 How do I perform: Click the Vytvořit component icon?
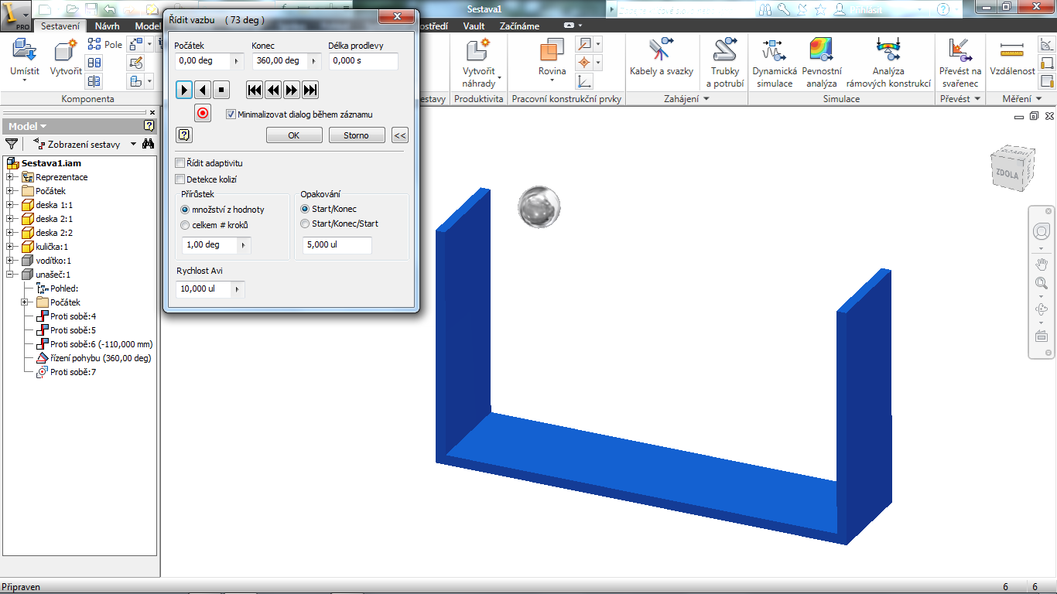click(x=66, y=51)
